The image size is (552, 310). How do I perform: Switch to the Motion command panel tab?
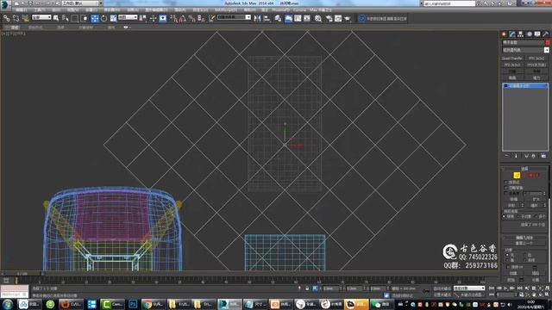pyautogui.click(x=529, y=34)
